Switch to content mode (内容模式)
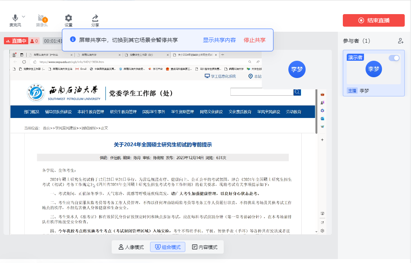 [x=205, y=247]
